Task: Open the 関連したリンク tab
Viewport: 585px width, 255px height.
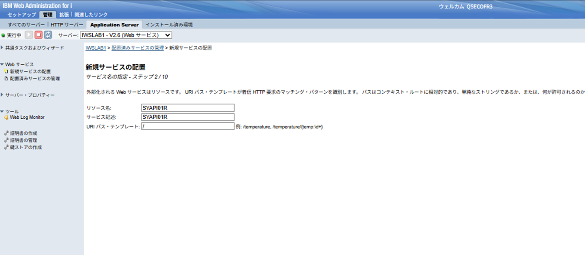Action: 91,15
